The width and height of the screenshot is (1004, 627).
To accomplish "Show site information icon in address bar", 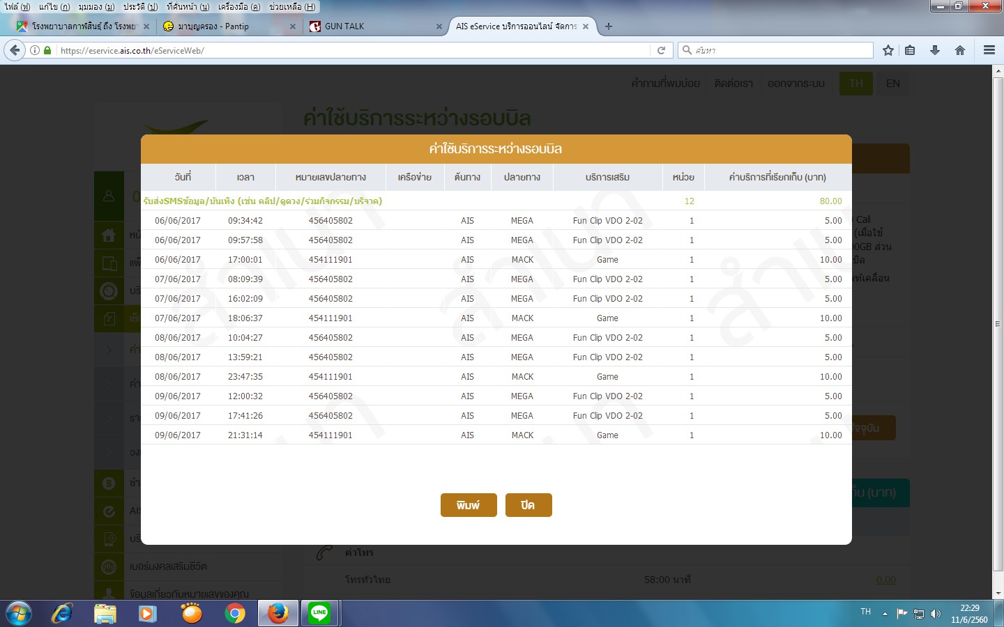I will click(34, 50).
